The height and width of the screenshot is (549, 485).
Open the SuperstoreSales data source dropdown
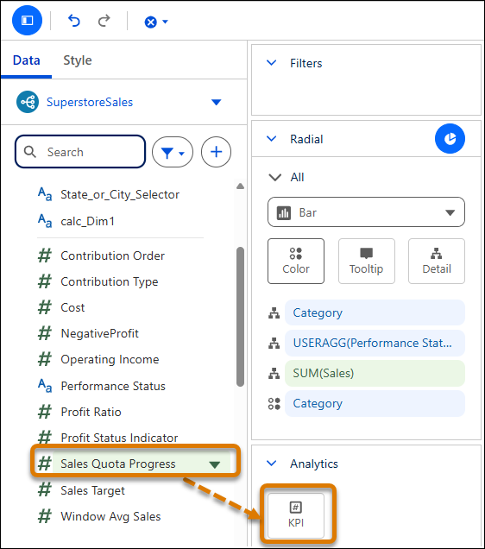[x=217, y=102]
